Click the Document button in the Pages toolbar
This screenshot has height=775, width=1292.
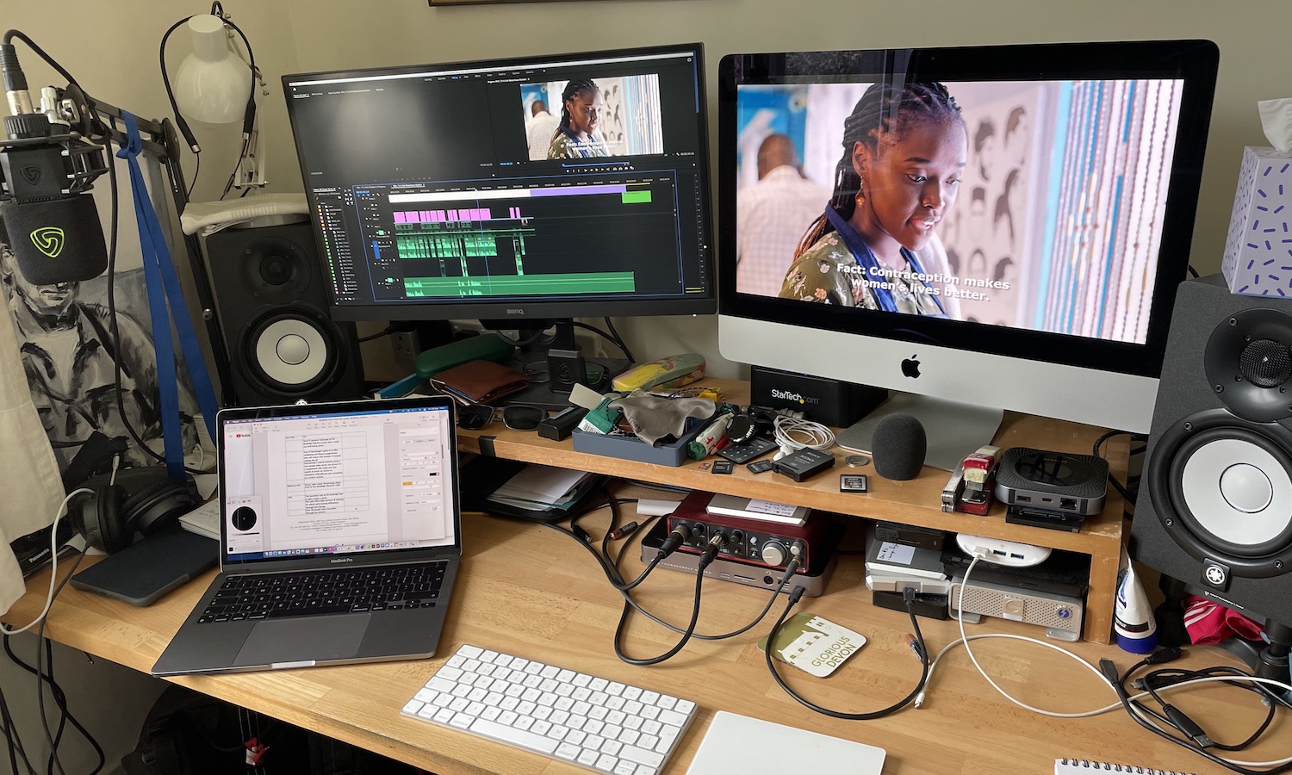pyautogui.click(x=433, y=418)
